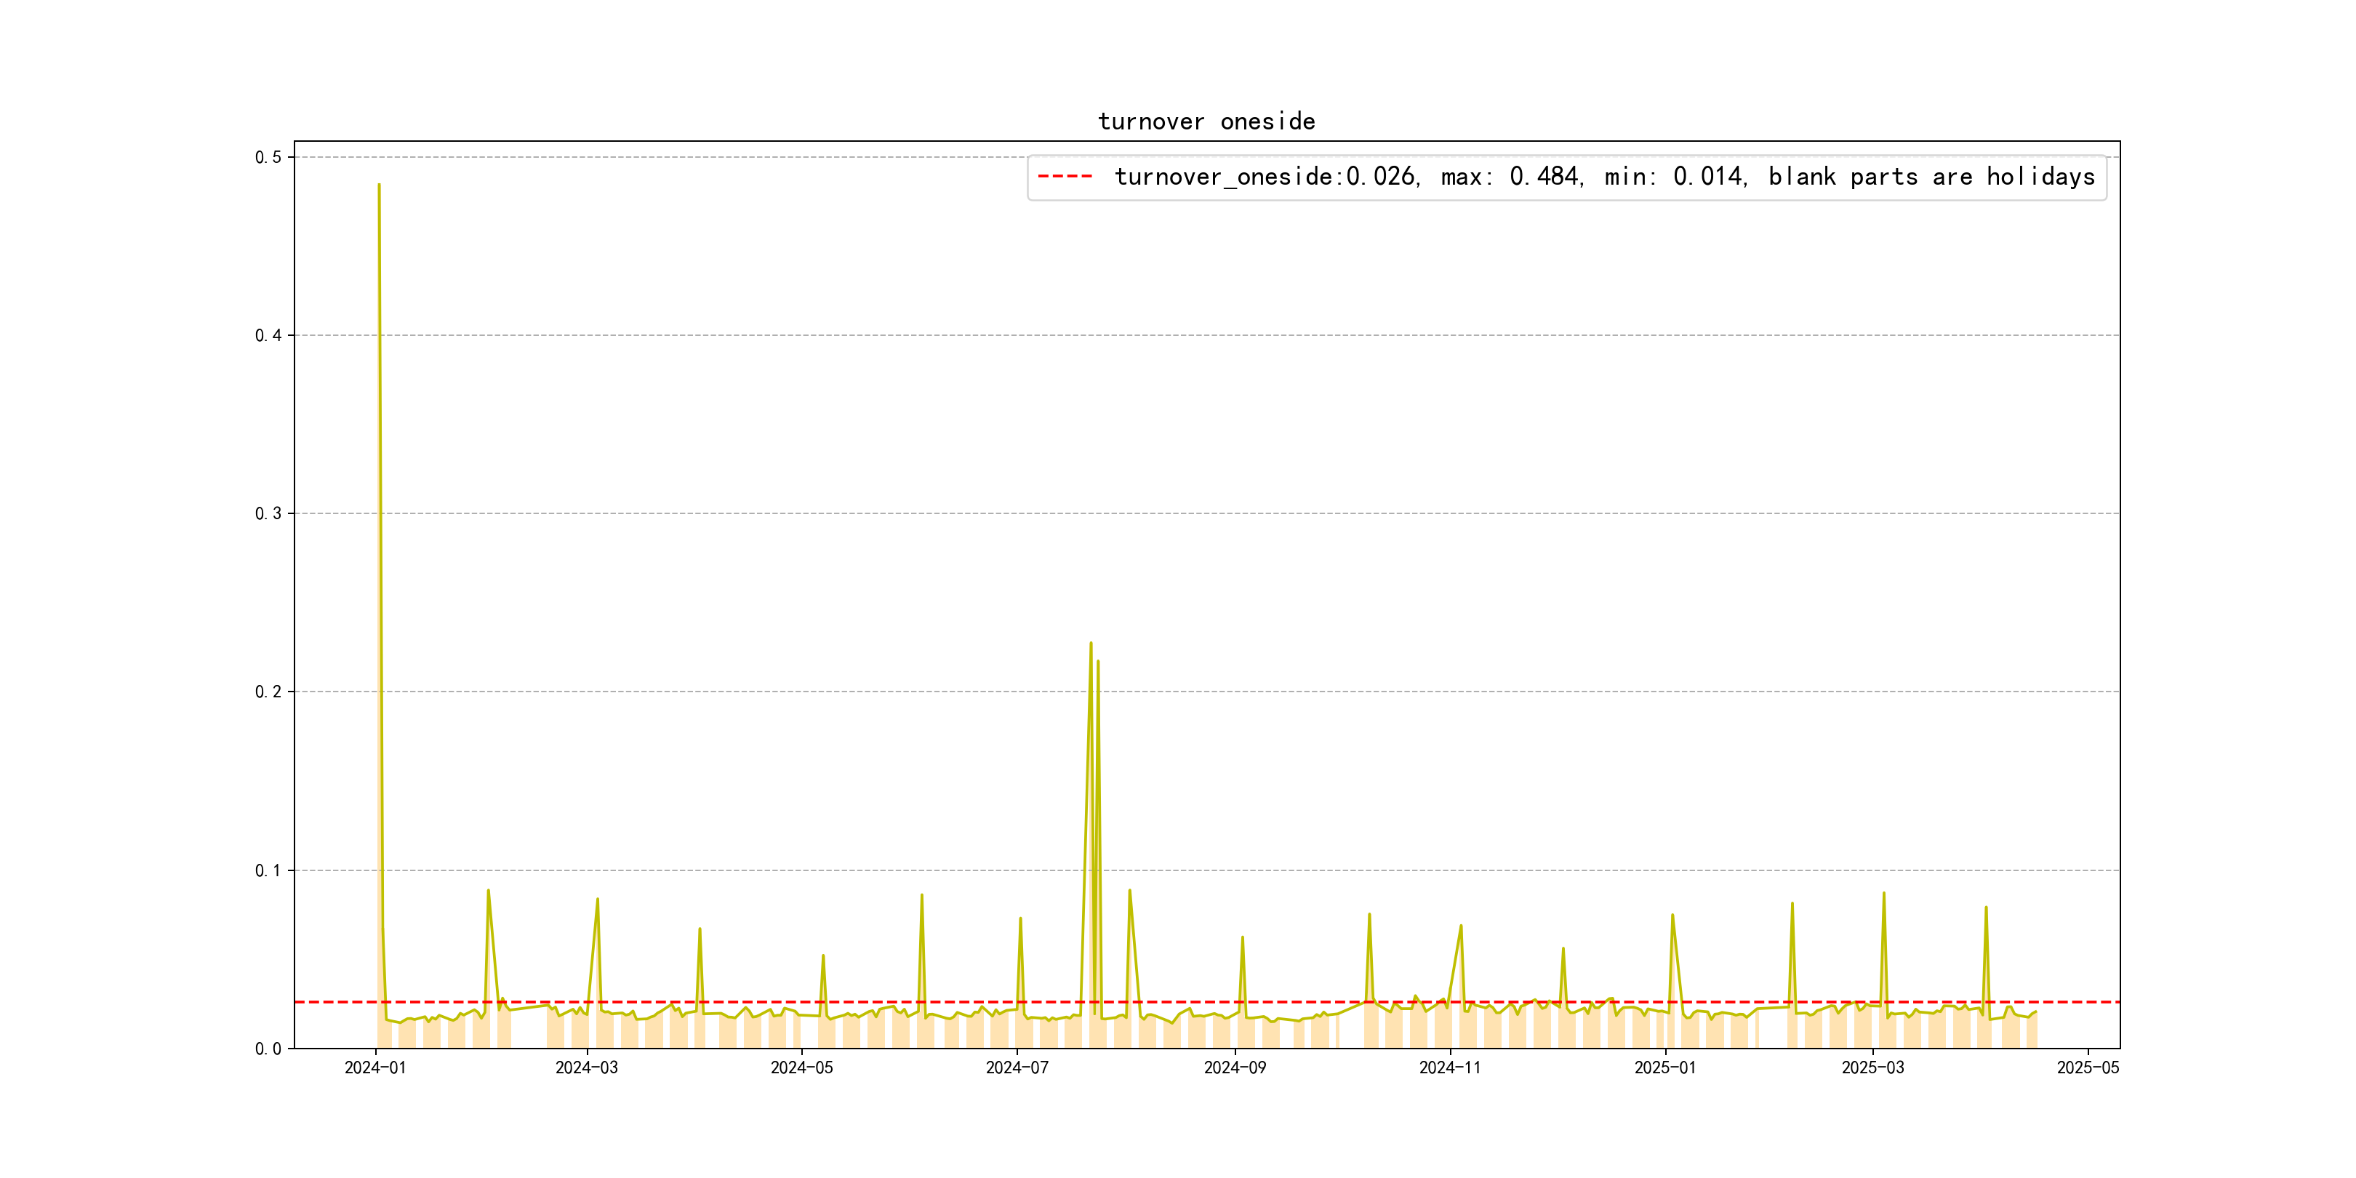The image size is (2356, 1178).
Task: Select the 2025-05 x-axis date label
Action: point(2087,1068)
